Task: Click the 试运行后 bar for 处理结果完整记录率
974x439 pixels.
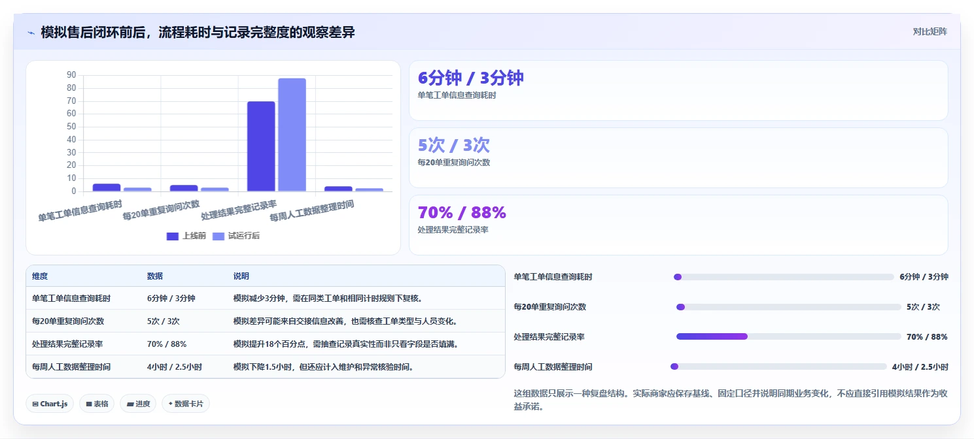Action: tap(292, 135)
